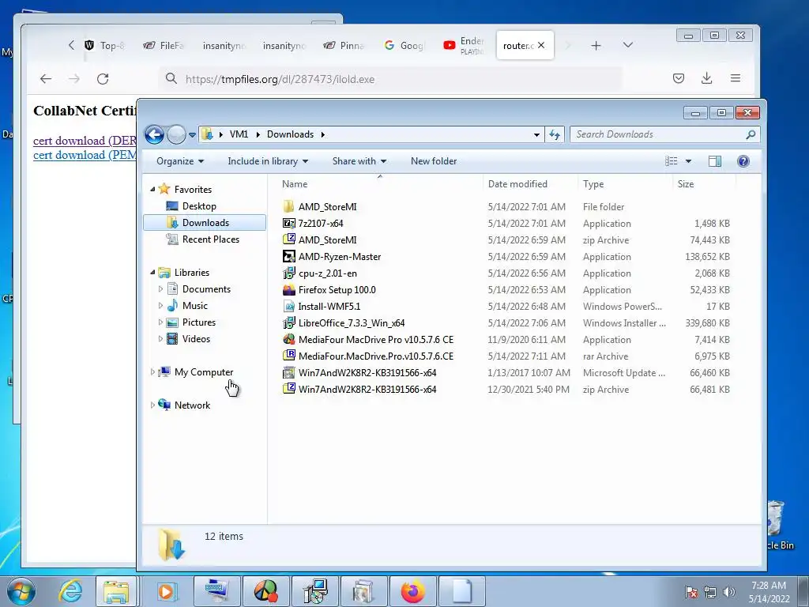
Task: Click the Firefox downloads arrow icon
Action: pyautogui.click(x=707, y=78)
